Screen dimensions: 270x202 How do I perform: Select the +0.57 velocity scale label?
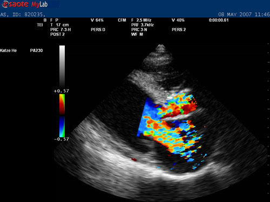[62, 91]
